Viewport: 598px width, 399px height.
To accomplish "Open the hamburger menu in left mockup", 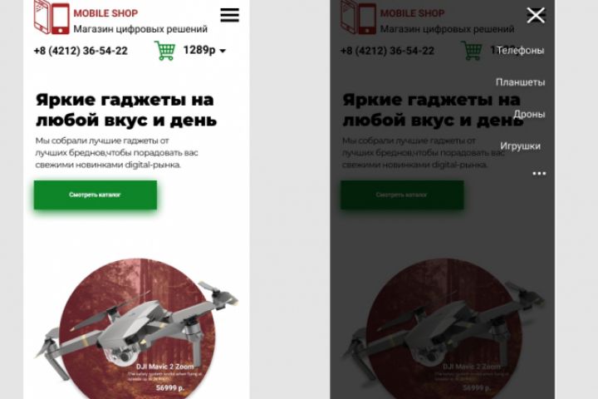I will (229, 15).
